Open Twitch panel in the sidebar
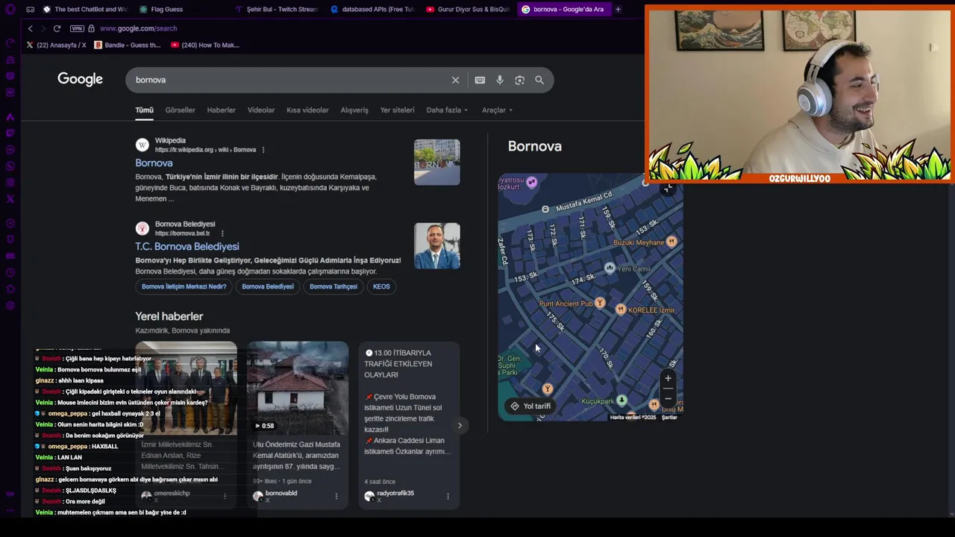The image size is (955, 537). coord(10,133)
